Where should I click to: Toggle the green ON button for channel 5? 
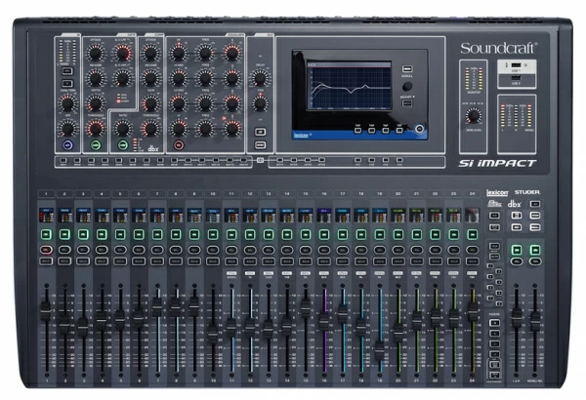click(x=118, y=235)
